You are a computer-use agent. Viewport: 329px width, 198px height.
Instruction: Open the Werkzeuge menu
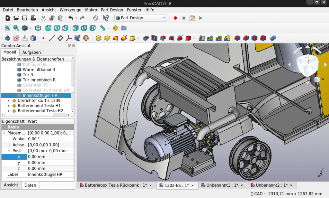[70, 10]
